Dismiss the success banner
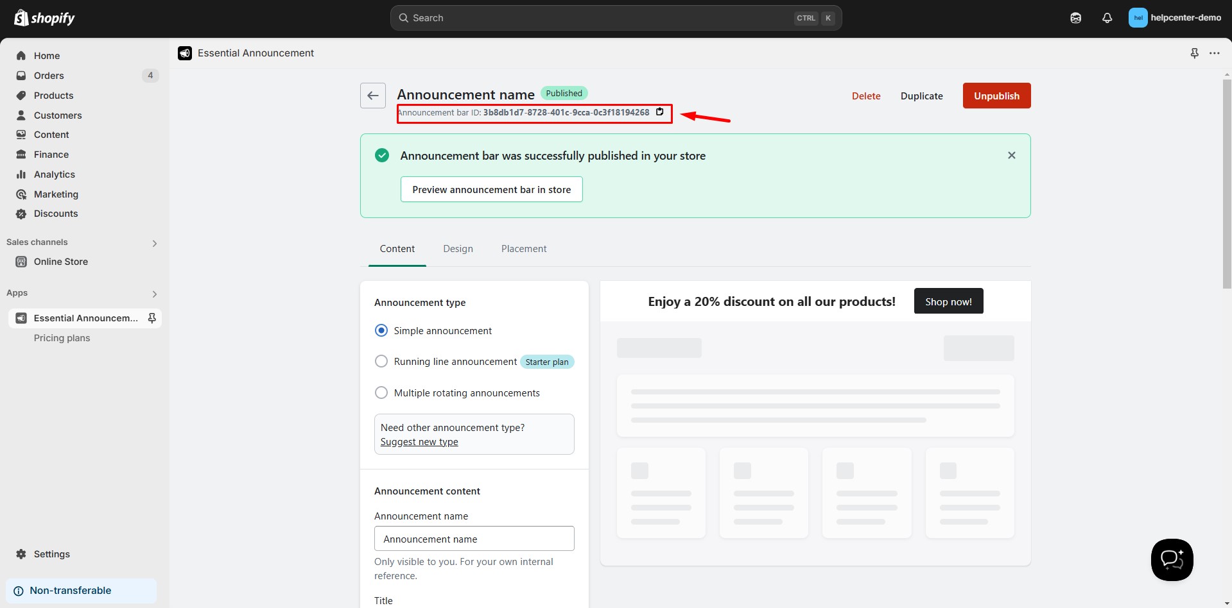This screenshot has width=1232, height=608. pos(1011,155)
